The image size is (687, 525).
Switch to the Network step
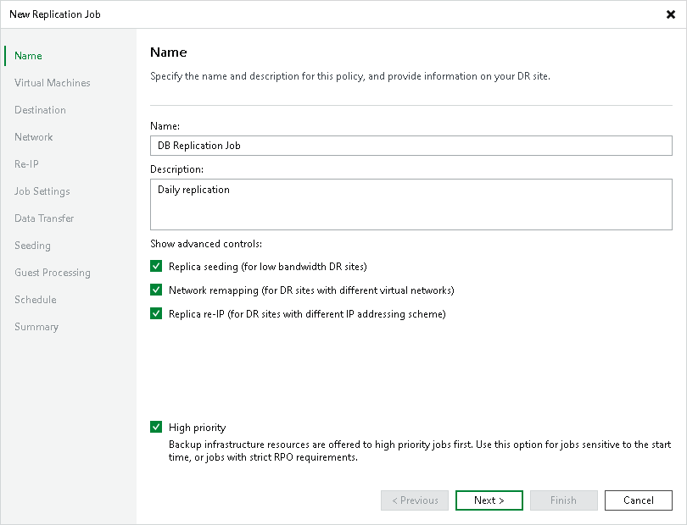click(33, 137)
